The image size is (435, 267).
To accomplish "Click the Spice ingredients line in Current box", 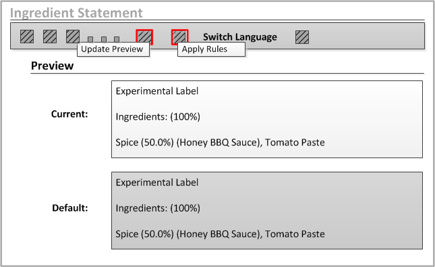I will point(221,143).
